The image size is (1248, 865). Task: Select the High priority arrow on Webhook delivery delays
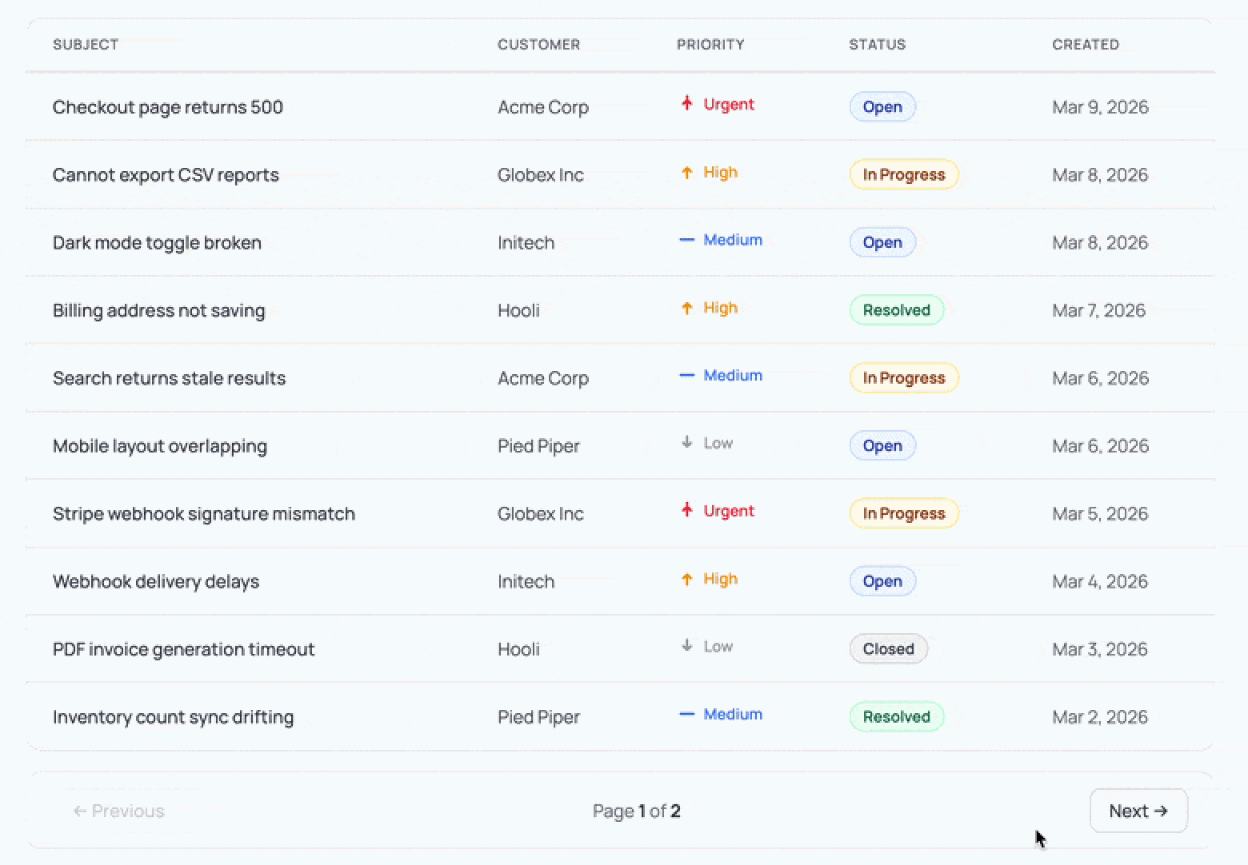coord(686,579)
